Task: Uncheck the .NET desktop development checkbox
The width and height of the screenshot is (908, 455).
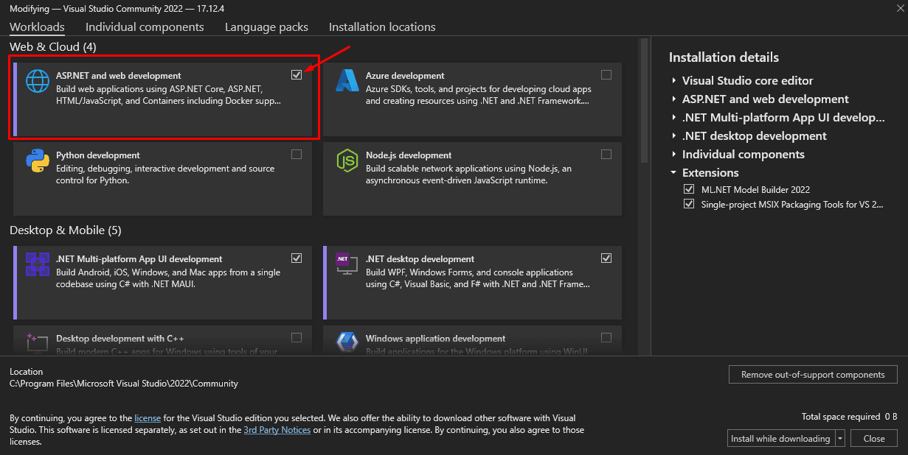Action: click(606, 258)
